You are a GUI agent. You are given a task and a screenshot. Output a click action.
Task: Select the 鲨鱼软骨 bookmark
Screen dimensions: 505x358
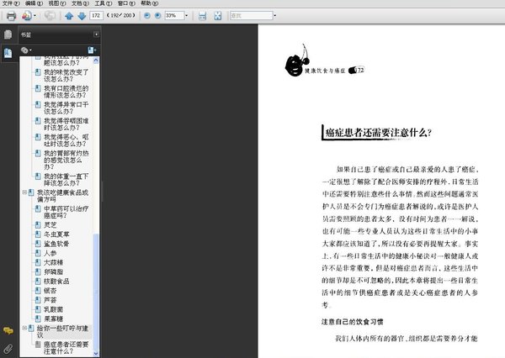pos(56,244)
